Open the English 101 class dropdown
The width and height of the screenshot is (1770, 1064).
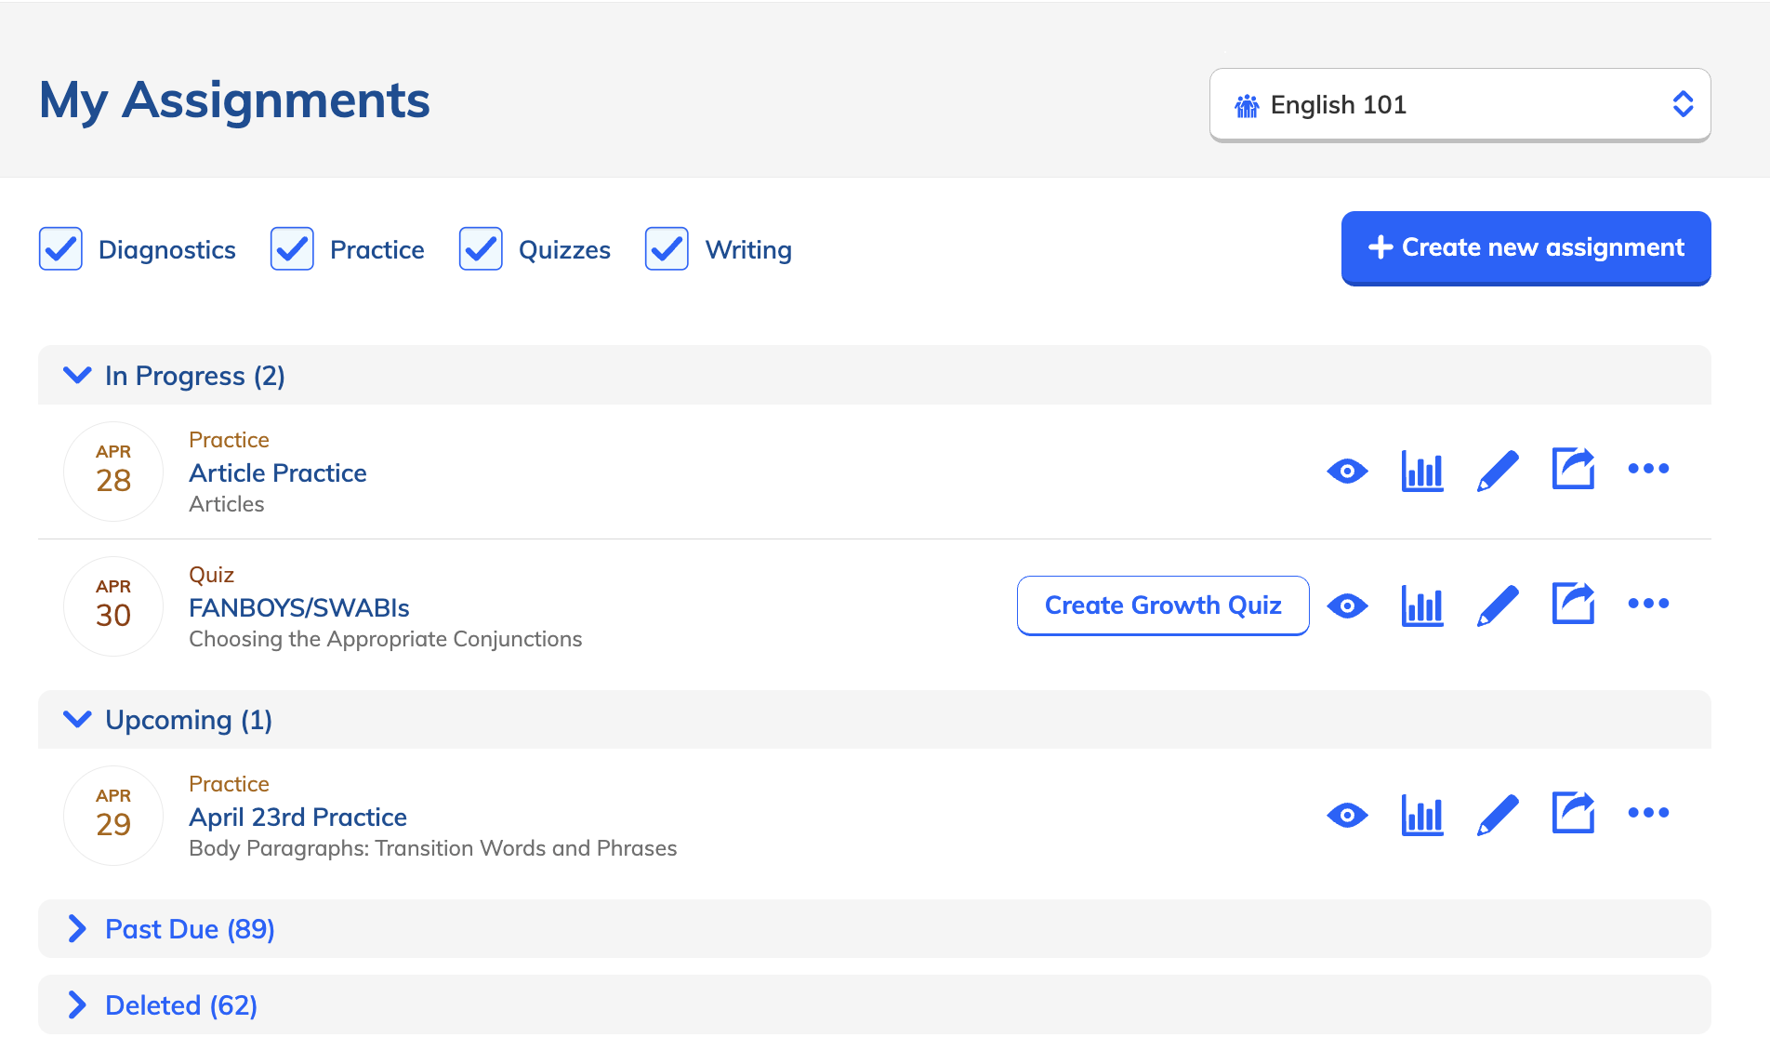coord(1460,104)
